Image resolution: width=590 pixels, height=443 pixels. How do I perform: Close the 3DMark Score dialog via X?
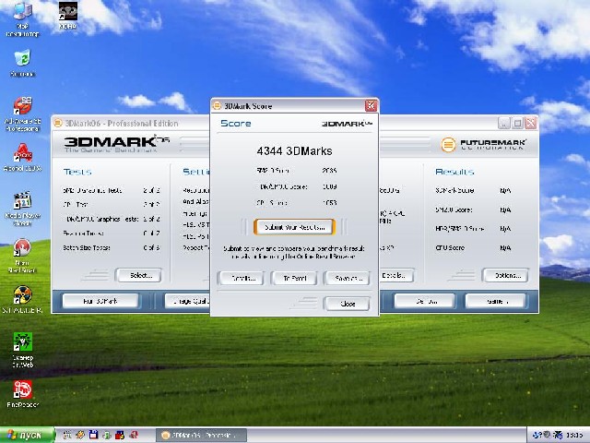click(371, 106)
